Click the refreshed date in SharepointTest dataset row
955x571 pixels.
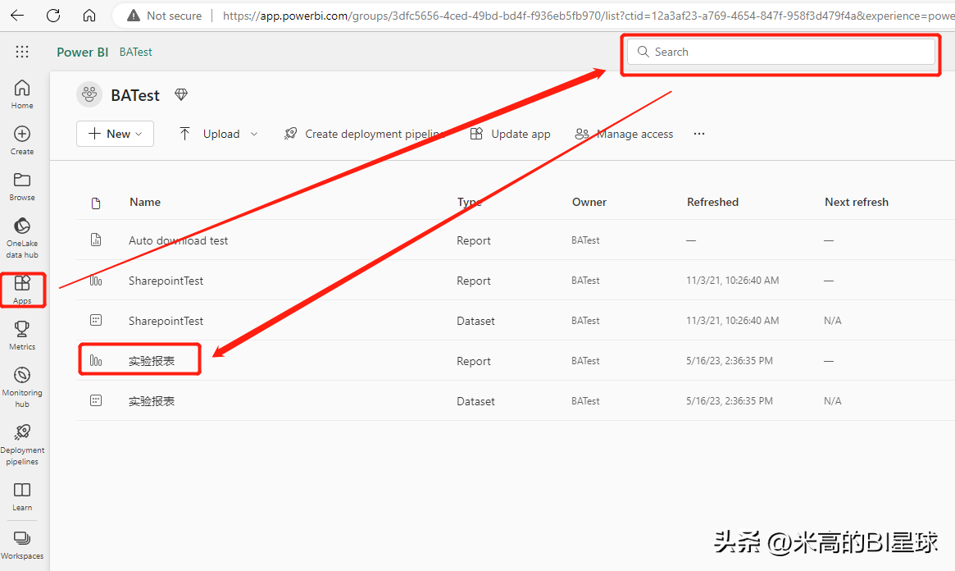[x=732, y=321]
